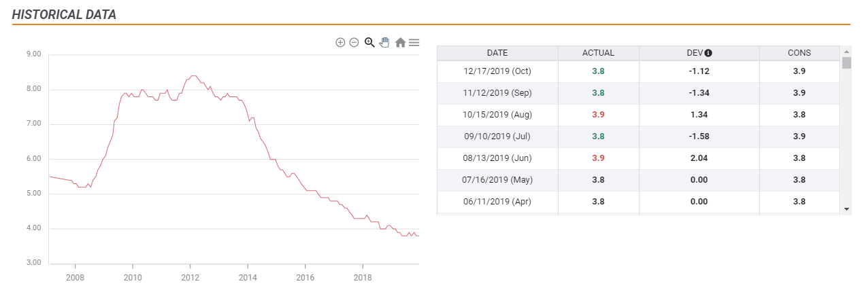The width and height of the screenshot is (862, 290).
Task: Select the 10/15/2019 (Aug) date cell
Action: [x=497, y=115]
